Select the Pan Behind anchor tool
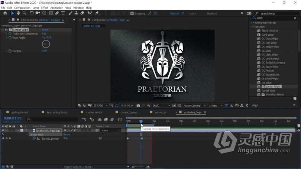The width and height of the screenshot is (301, 169). [44, 13]
